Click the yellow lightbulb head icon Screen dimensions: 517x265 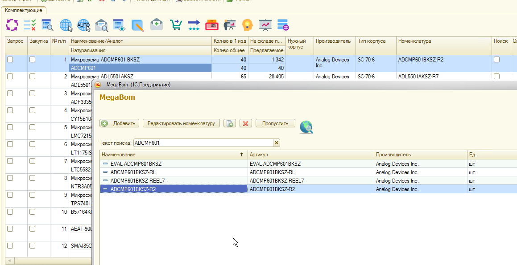tap(247, 25)
